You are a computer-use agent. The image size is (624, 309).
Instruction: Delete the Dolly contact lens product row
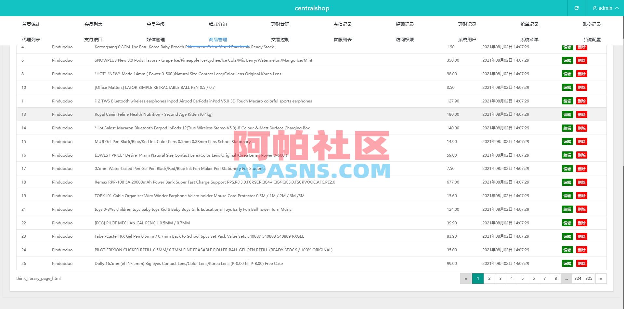click(581, 264)
